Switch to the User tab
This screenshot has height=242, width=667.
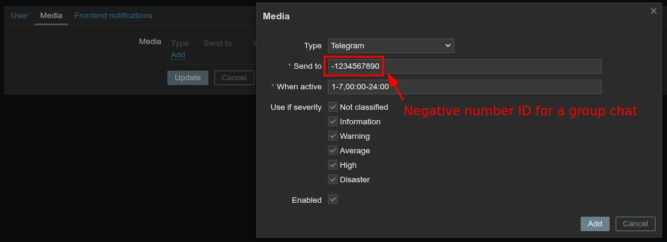[19, 16]
